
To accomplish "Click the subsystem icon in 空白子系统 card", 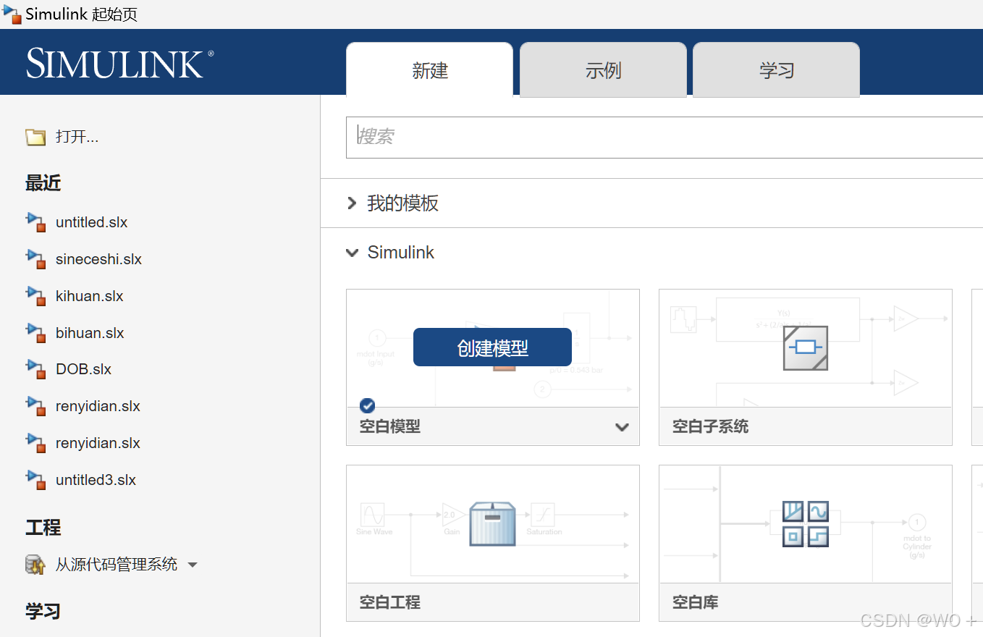I will (x=806, y=348).
